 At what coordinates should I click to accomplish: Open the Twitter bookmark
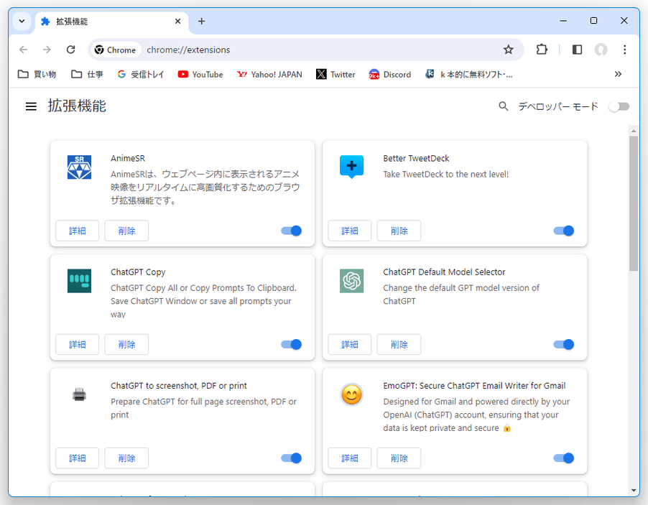[x=335, y=75]
